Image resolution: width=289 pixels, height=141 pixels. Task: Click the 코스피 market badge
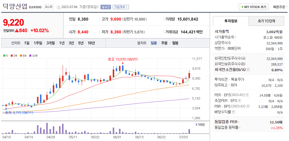(49, 7)
